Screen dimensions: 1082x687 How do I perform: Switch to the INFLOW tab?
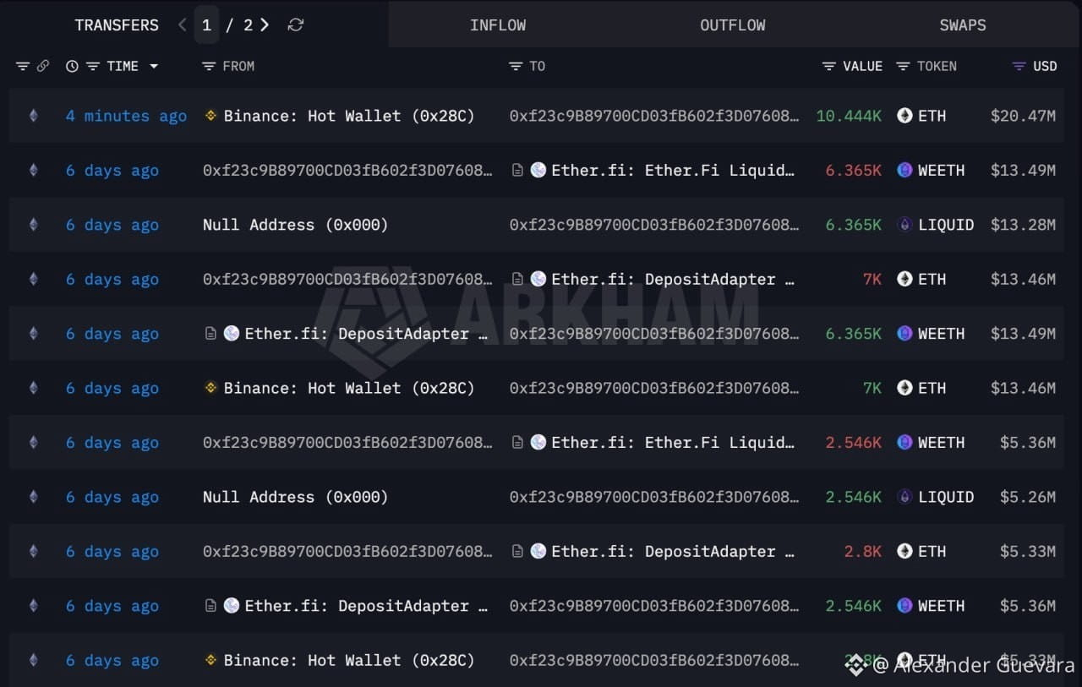(498, 25)
